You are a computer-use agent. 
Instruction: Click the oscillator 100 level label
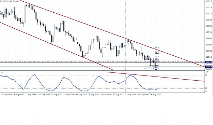coord(207,72)
